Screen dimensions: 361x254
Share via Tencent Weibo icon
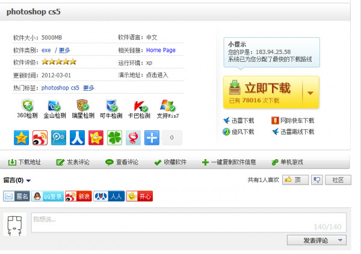click(x=58, y=138)
